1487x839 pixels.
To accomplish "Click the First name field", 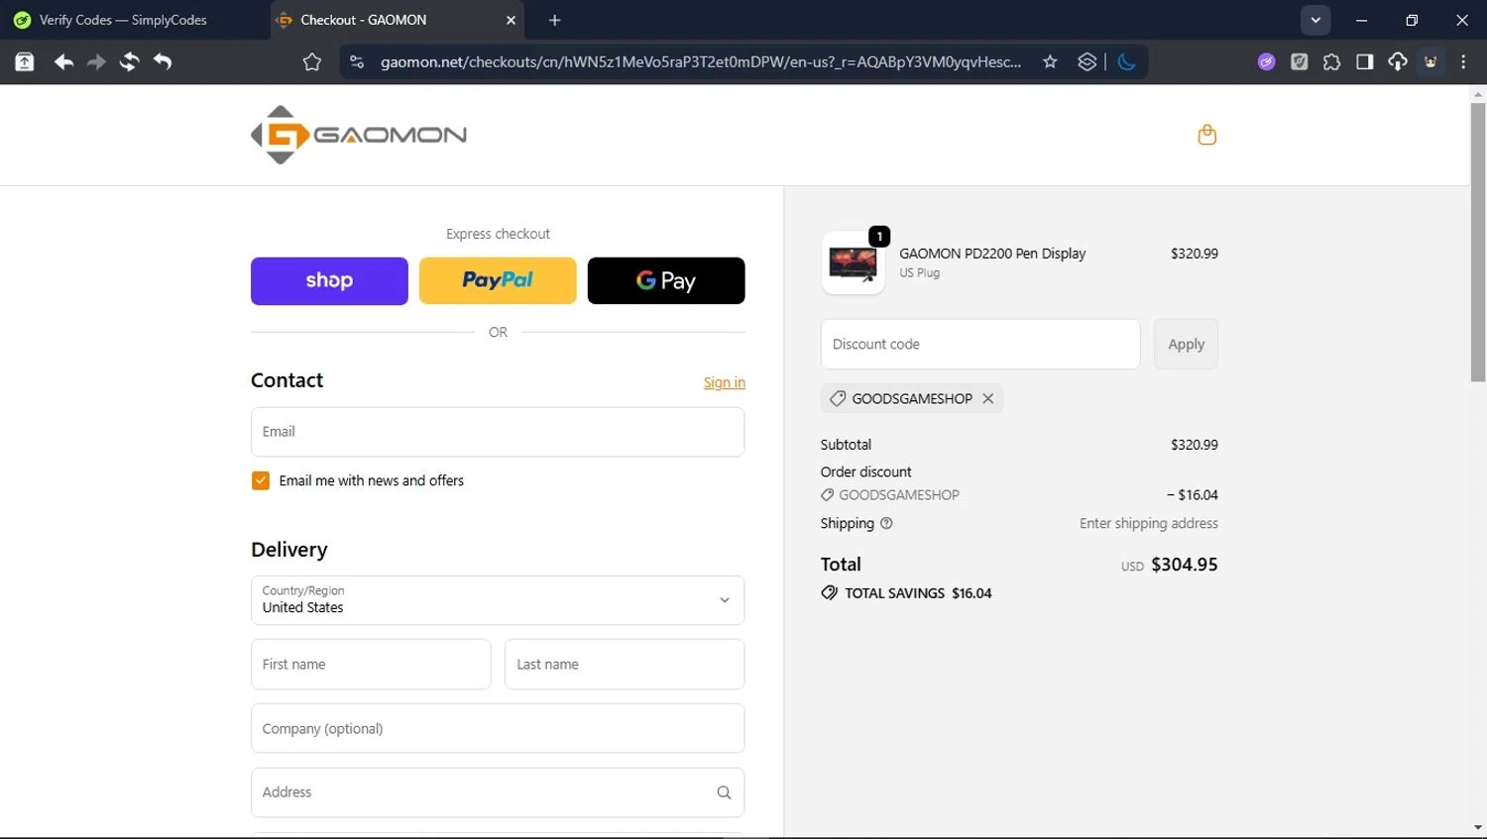I will click(x=371, y=665).
